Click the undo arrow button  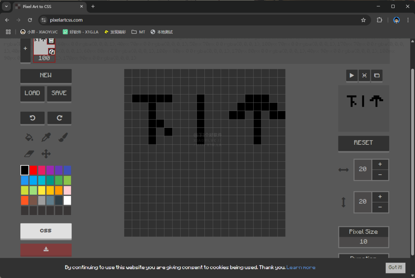32,118
